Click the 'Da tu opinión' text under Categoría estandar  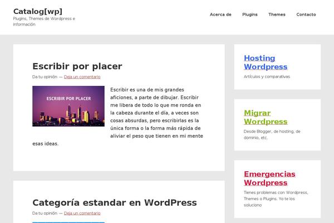click(x=45, y=213)
